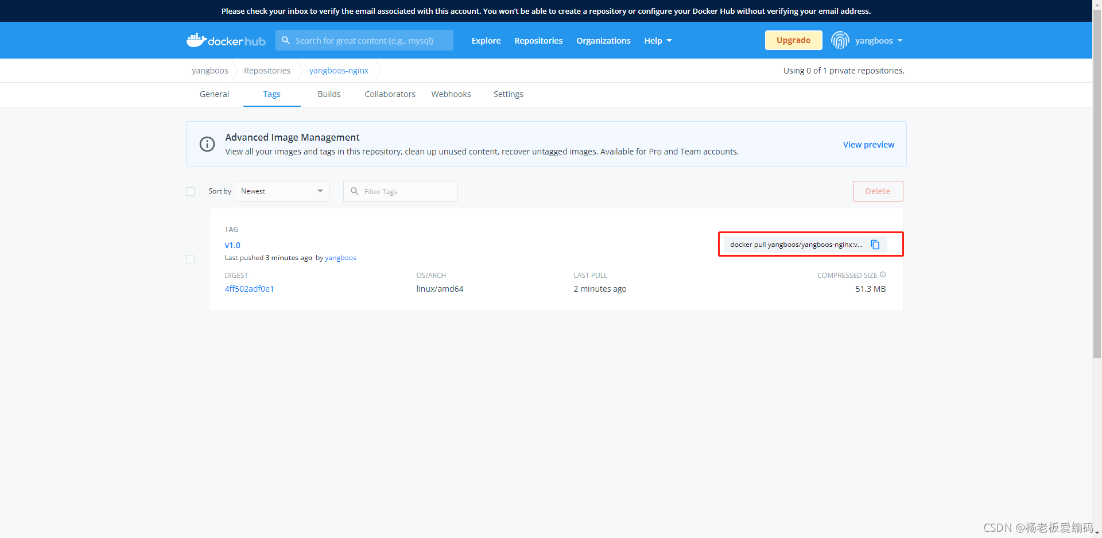Click the View preview link
The width and height of the screenshot is (1102, 538).
pyautogui.click(x=868, y=145)
